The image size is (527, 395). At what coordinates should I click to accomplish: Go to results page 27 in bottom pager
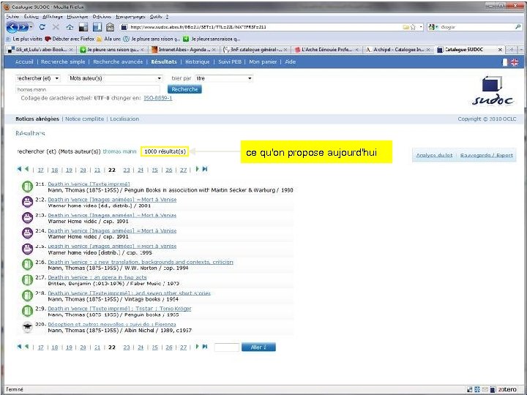(183, 347)
